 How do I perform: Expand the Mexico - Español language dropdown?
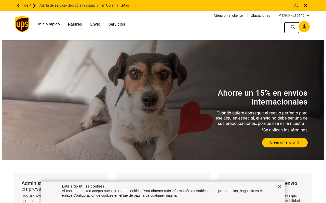point(294,15)
